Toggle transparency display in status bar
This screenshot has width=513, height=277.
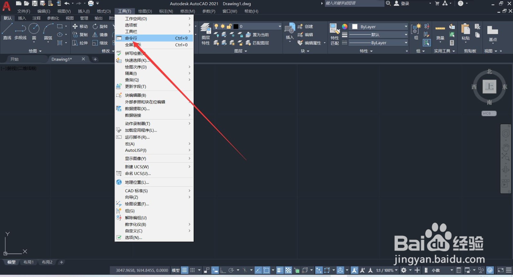pyautogui.click(x=288, y=270)
